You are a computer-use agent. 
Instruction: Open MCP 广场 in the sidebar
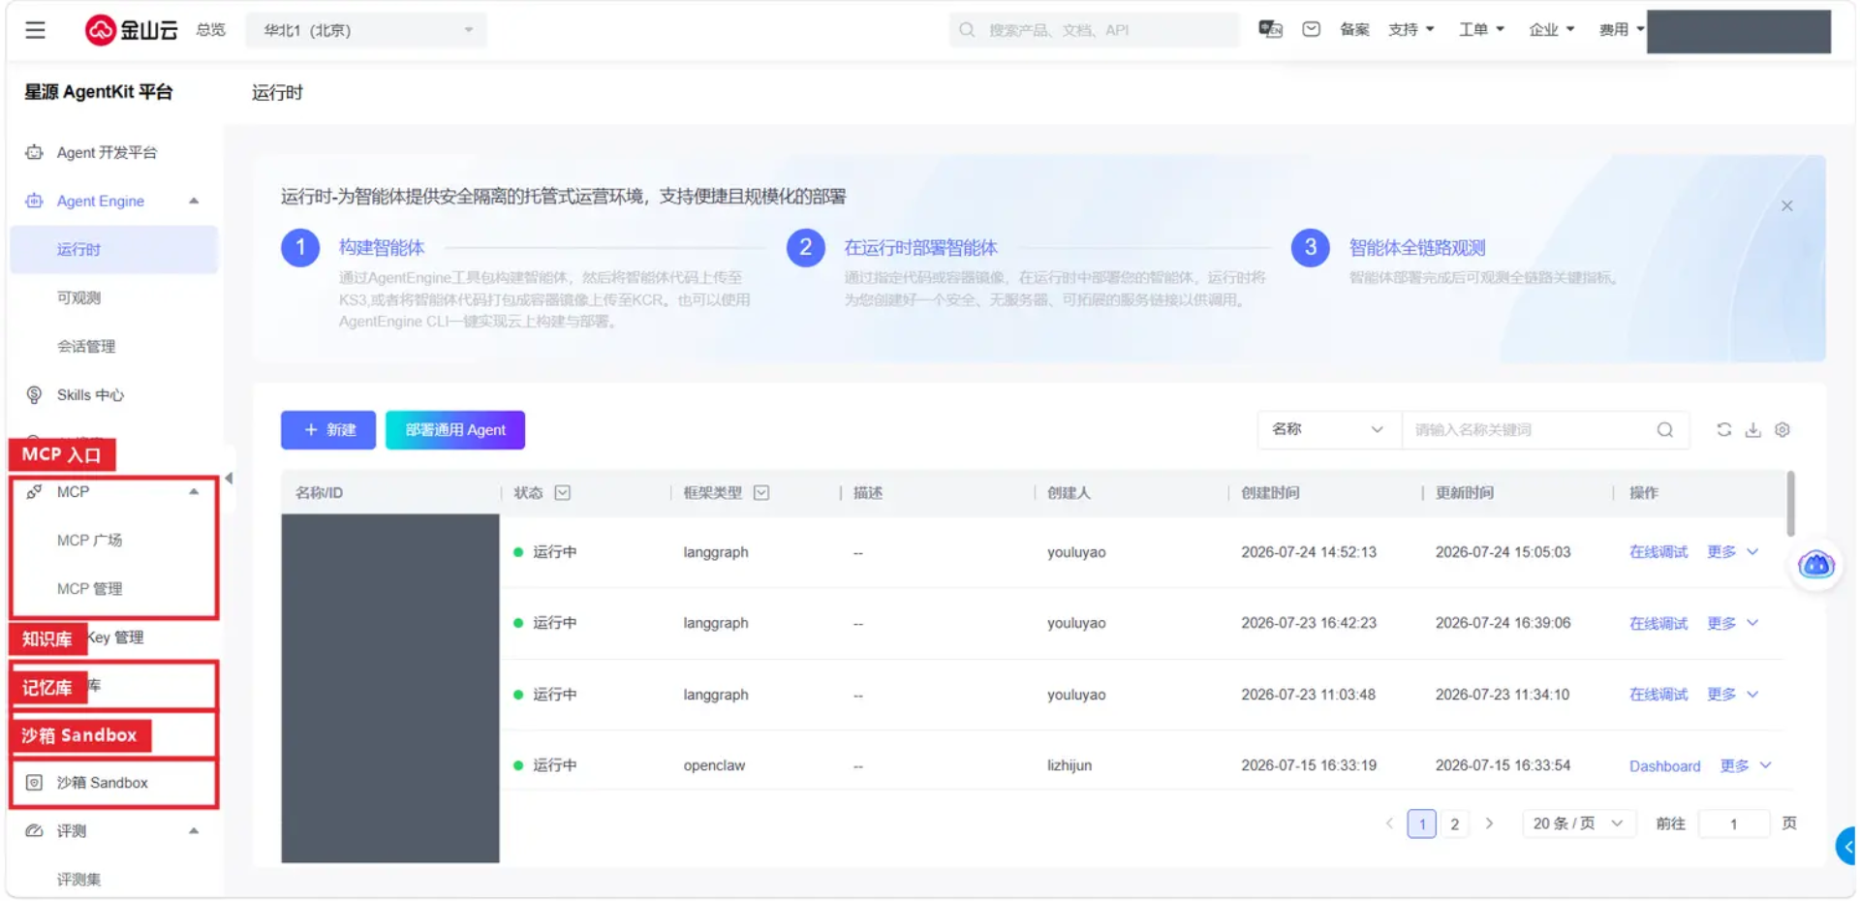(89, 540)
